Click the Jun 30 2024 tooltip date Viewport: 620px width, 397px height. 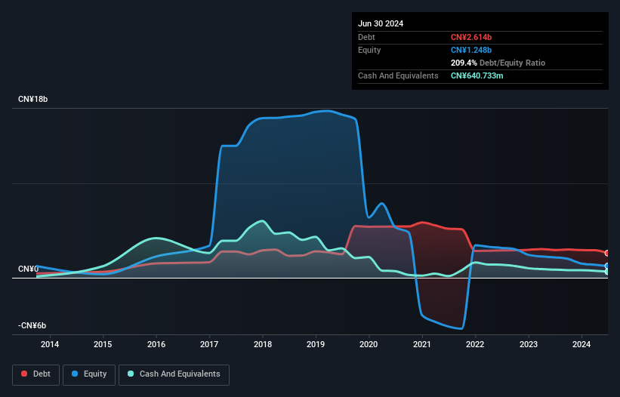[x=381, y=23]
